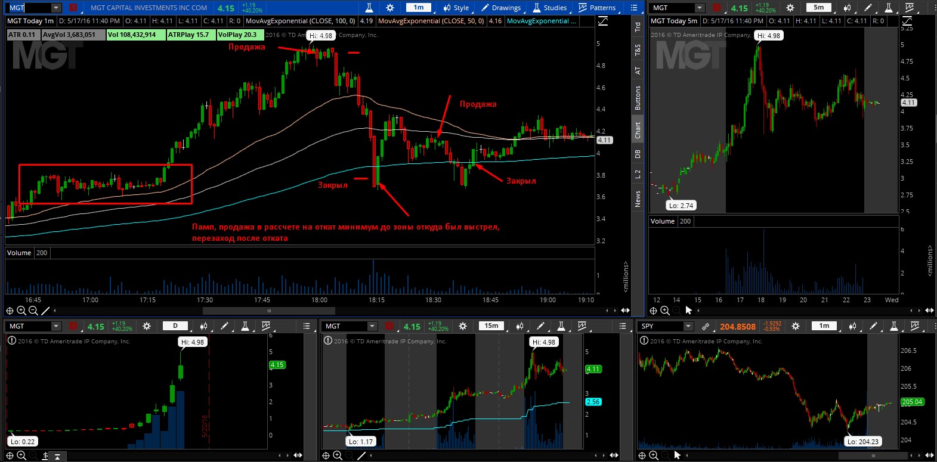The width and height of the screenshot is (937, 462).
Task: Open chart settings gear in main 1m chart
Action: click(x=390, y=8)
